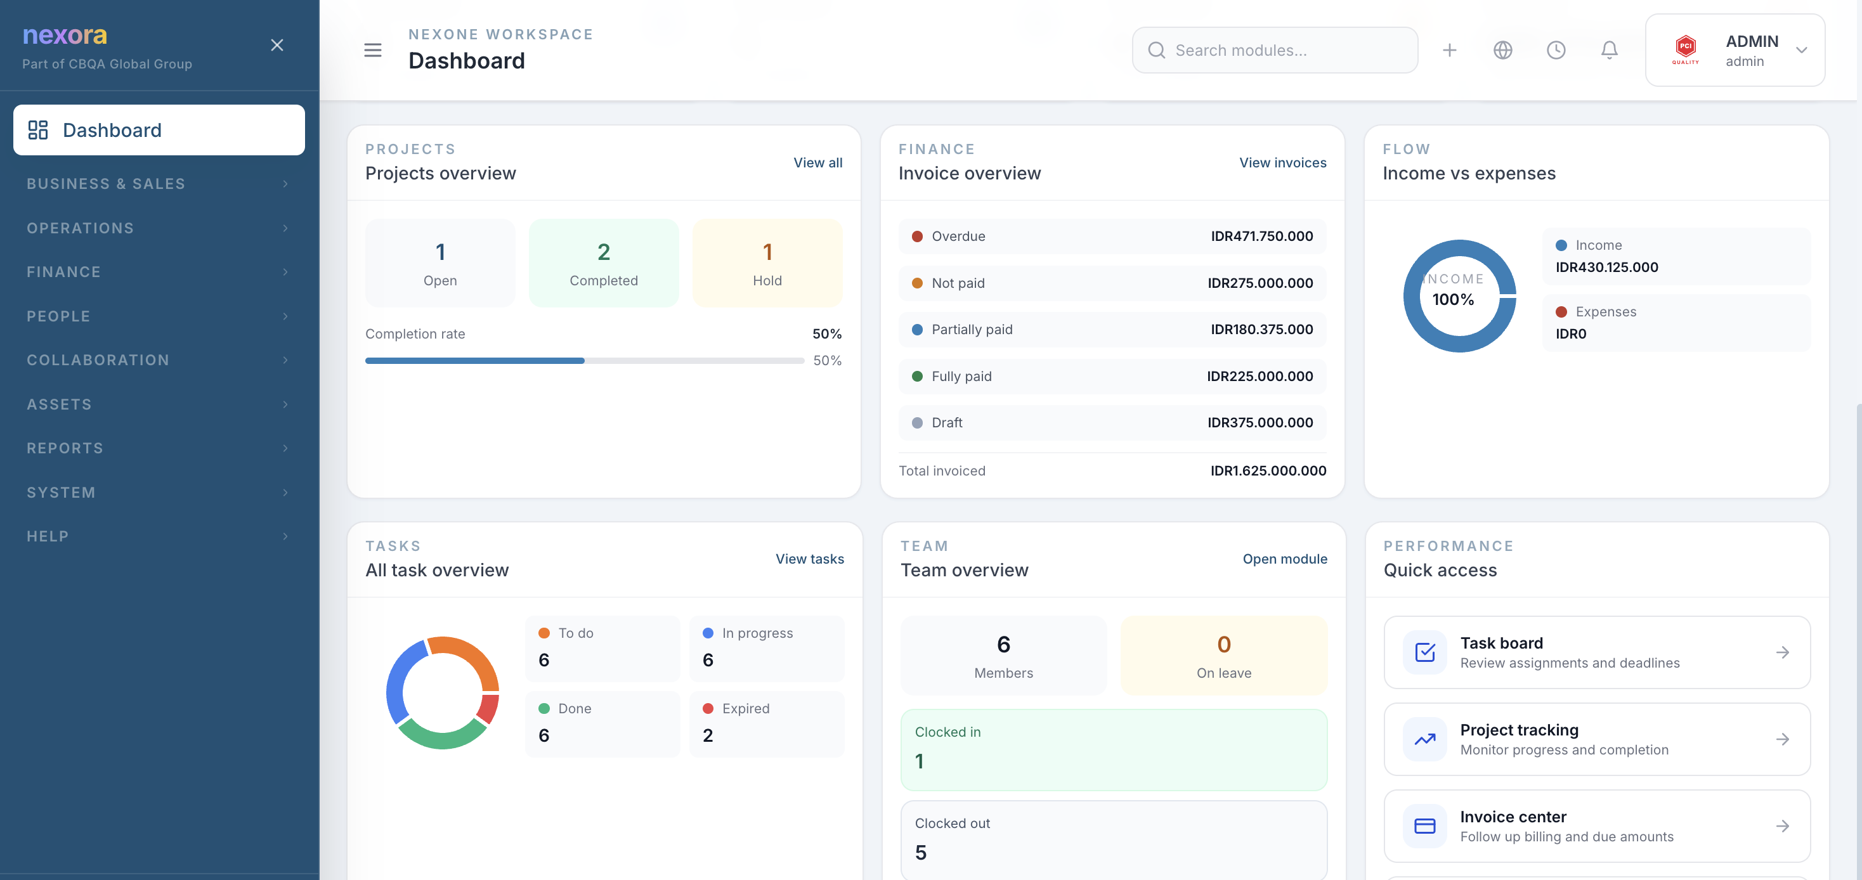Viewport: 1862px width, 880px height.
Task: Expand the Collaboration section
Action: pos(159,360)
